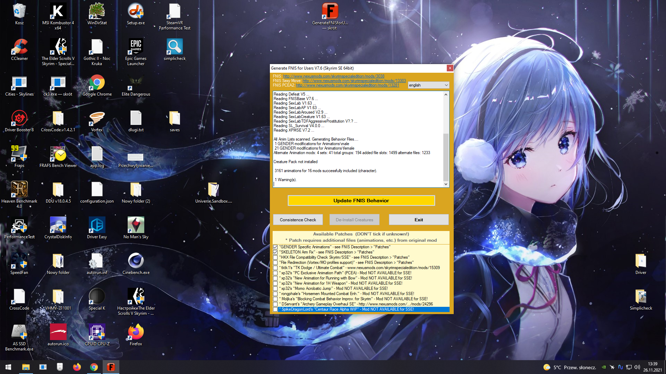Enable HKX File Compatibility Check patch
The width and height of the screenshot is (666, 374).
(275, 258)
